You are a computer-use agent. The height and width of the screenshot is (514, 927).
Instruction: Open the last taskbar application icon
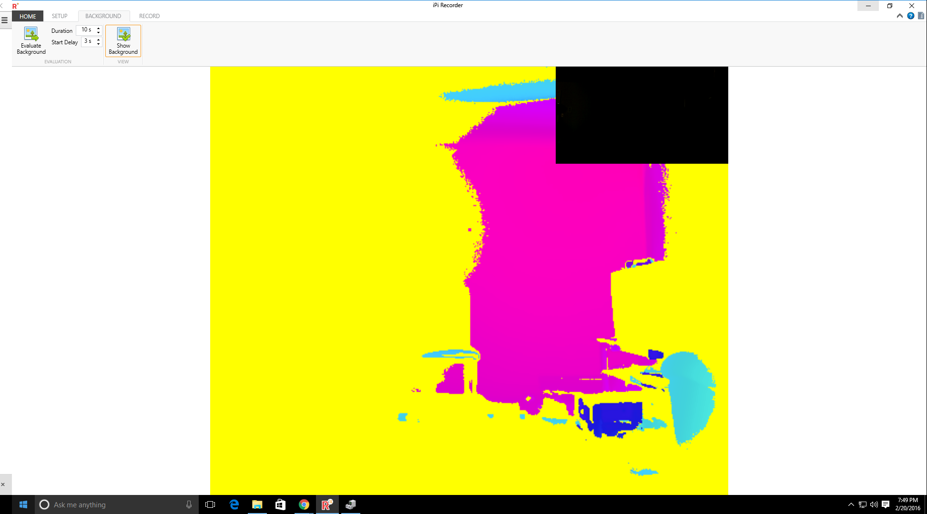351,504
